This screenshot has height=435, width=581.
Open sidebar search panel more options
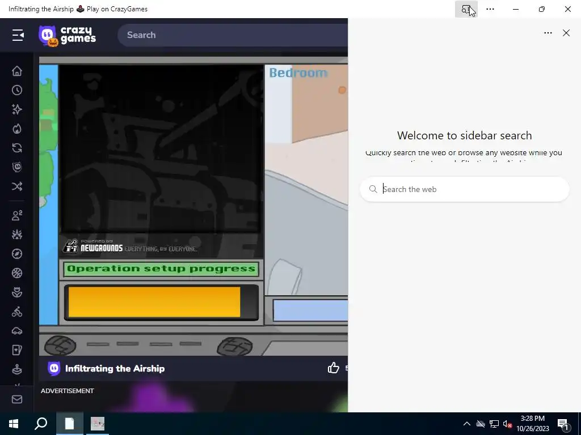pyautogui.click(x=548, y=33)
